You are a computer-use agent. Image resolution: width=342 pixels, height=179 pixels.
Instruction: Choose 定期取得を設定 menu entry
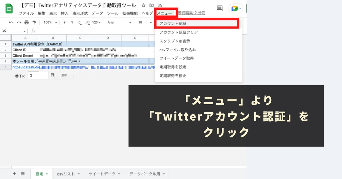pos(199,67)
